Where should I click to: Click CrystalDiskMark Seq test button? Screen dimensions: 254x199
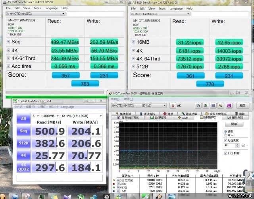[23, 131]
